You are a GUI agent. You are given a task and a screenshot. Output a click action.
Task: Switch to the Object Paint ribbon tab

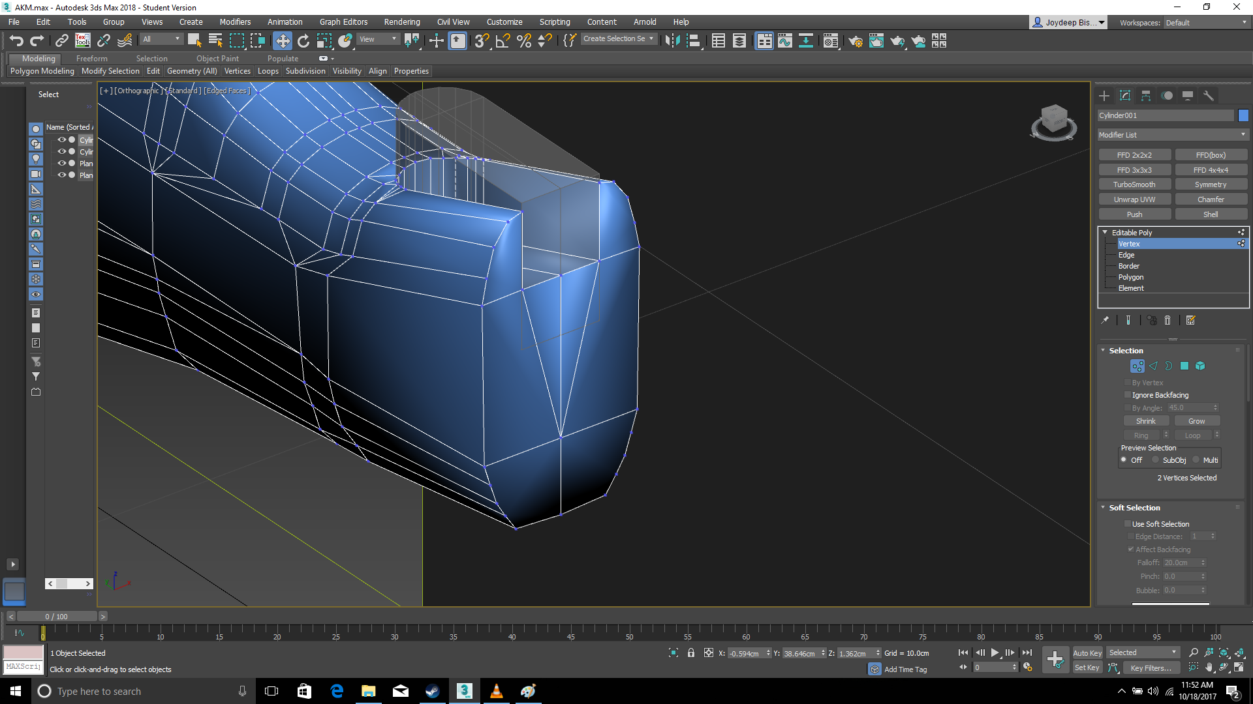[x=217, y=58]
